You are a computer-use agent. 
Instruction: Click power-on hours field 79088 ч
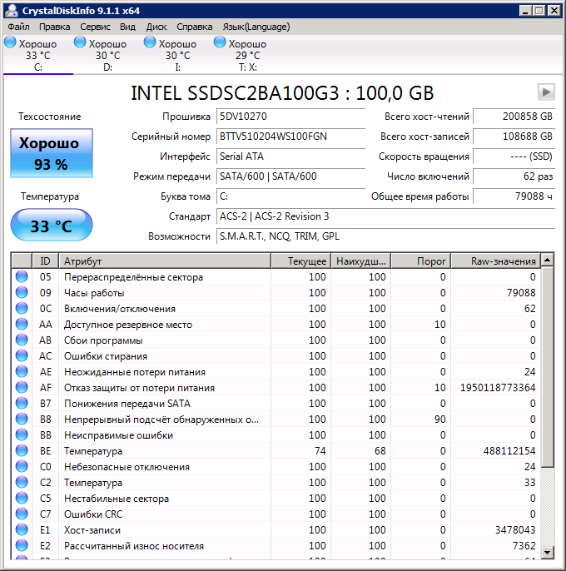(x=514, y=196)
